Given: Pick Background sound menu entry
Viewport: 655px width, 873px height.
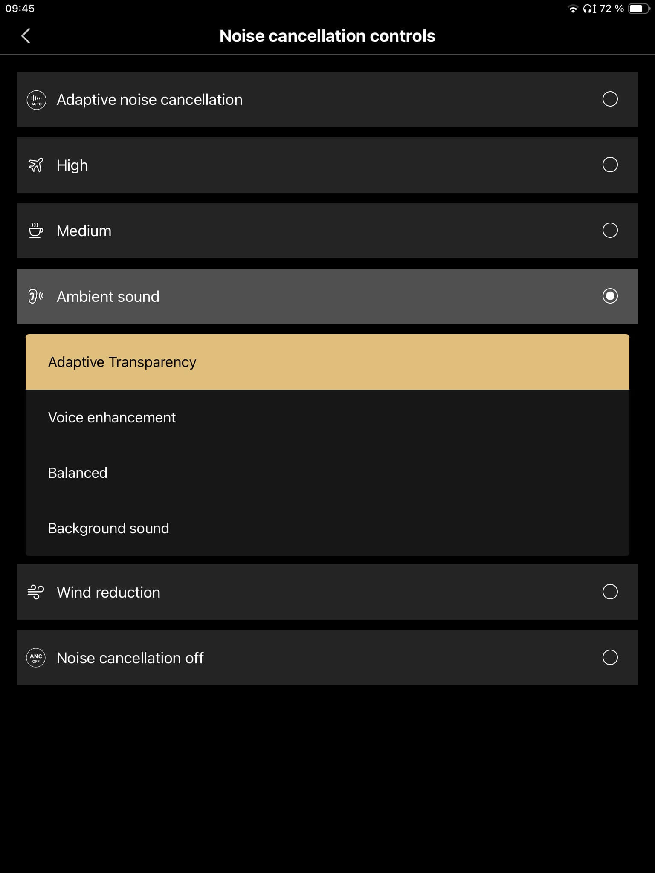Looking at the screenshot, I should point(108,529).
